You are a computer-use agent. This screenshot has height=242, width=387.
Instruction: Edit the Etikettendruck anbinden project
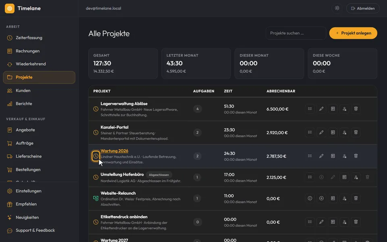click(321, 222)
